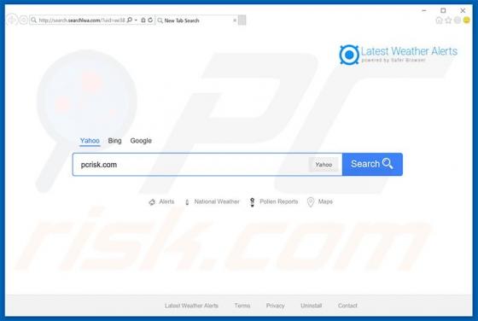Click the Pollen Reports flower icon
Image resolution: width=478 pixels, height=321 pixels.
[252, 201]
